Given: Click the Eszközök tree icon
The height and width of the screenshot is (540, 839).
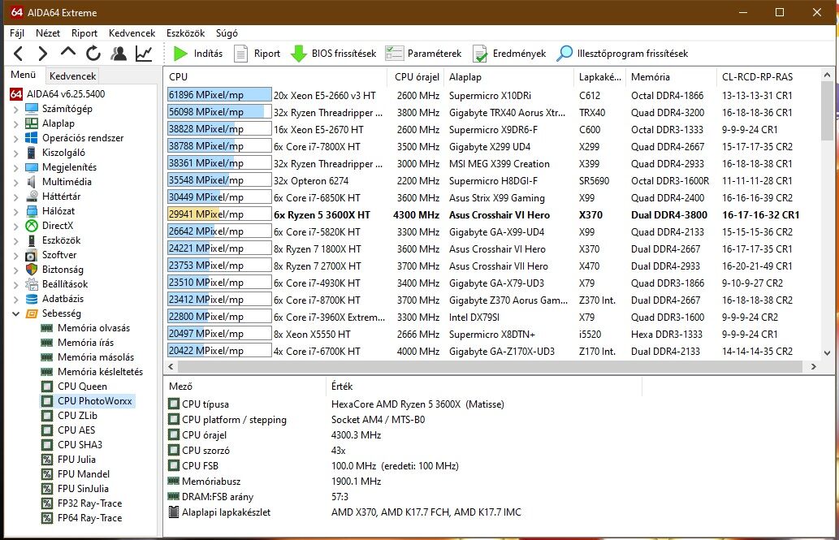Looking at the screenshot, I should (32, 240).
